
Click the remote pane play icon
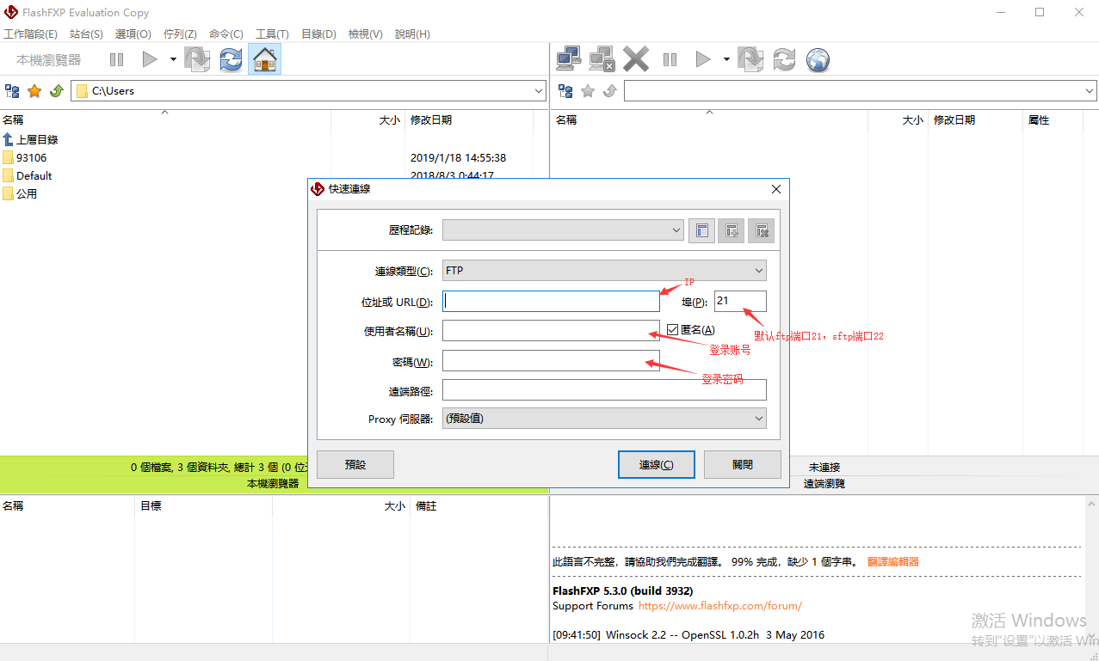[703, 59]
